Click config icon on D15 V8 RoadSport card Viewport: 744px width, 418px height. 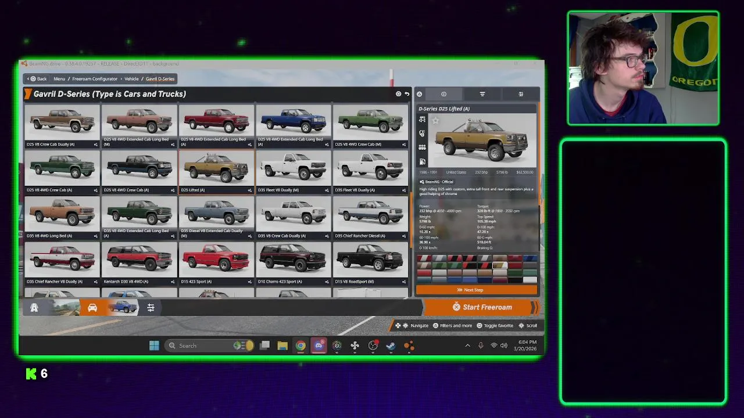point(405,282)
